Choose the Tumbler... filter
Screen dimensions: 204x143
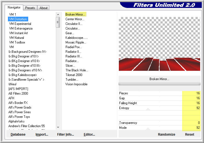[x=72, y=80]
